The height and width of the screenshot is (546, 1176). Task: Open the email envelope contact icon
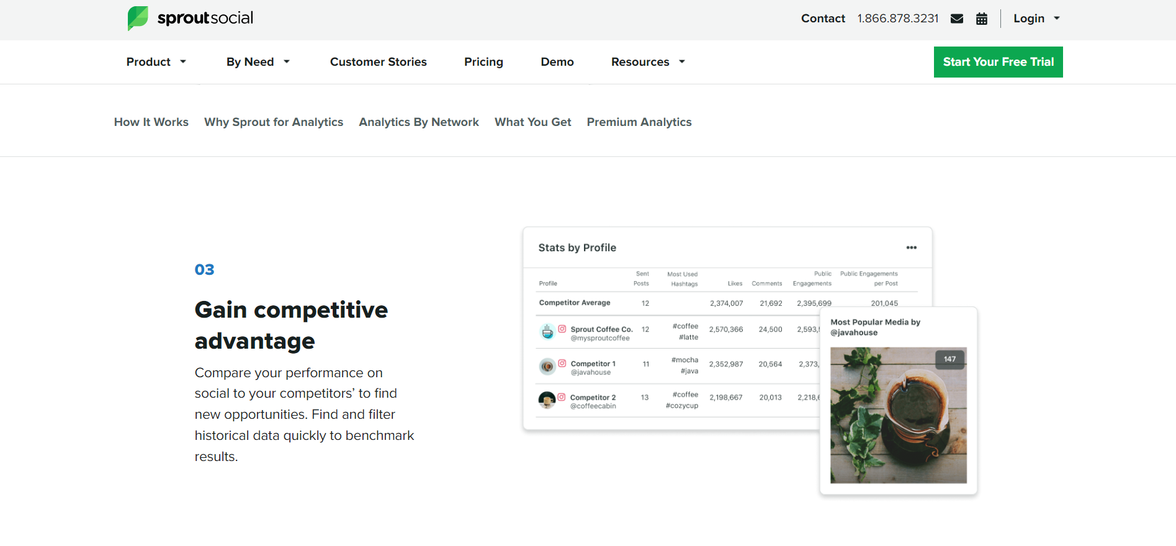click(x=957, y=19)
